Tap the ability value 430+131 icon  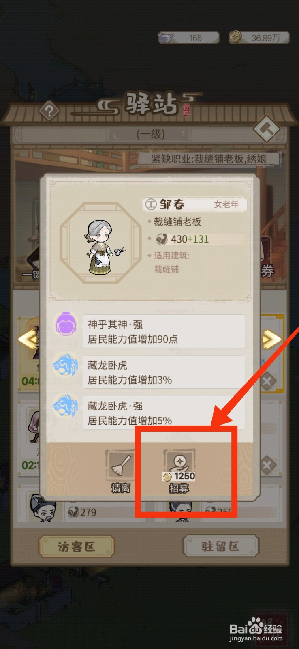pos(162,239)
